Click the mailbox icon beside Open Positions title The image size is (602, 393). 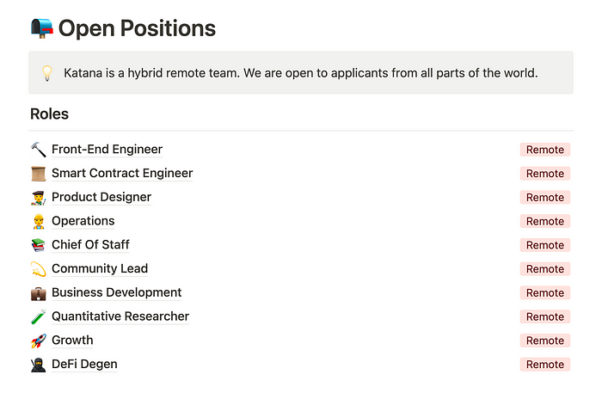coord(42,28)
